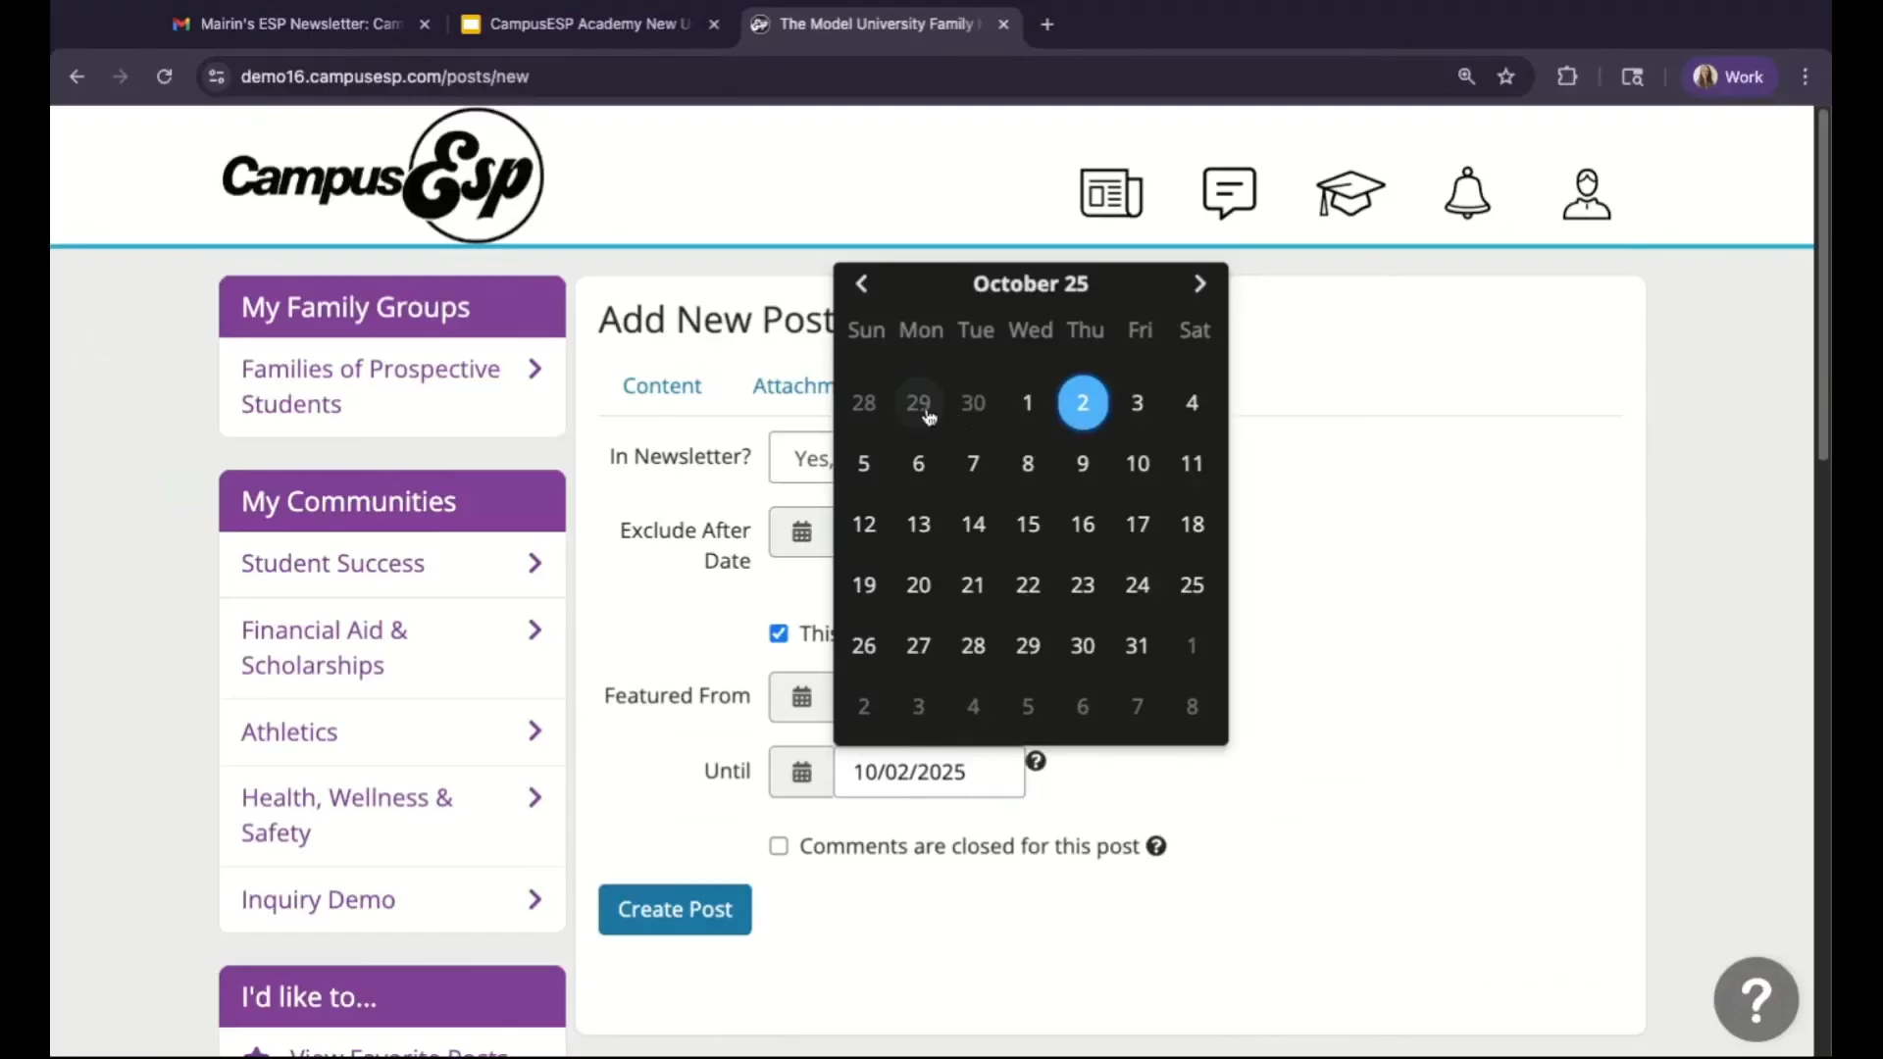Enable Comments are closed for this post

coord(779,846)
